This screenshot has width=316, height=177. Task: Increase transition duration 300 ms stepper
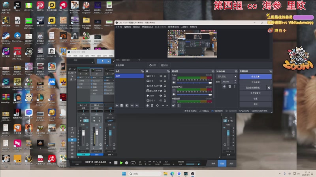(x=235, y=81)
